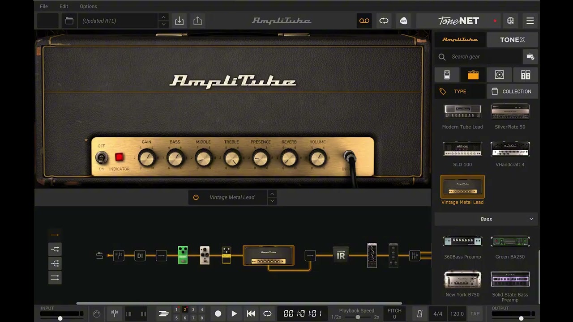The width and height of the screenshot is (573, 322).
Task: Select the yellow pedal in signal chain
Action: 226,255
